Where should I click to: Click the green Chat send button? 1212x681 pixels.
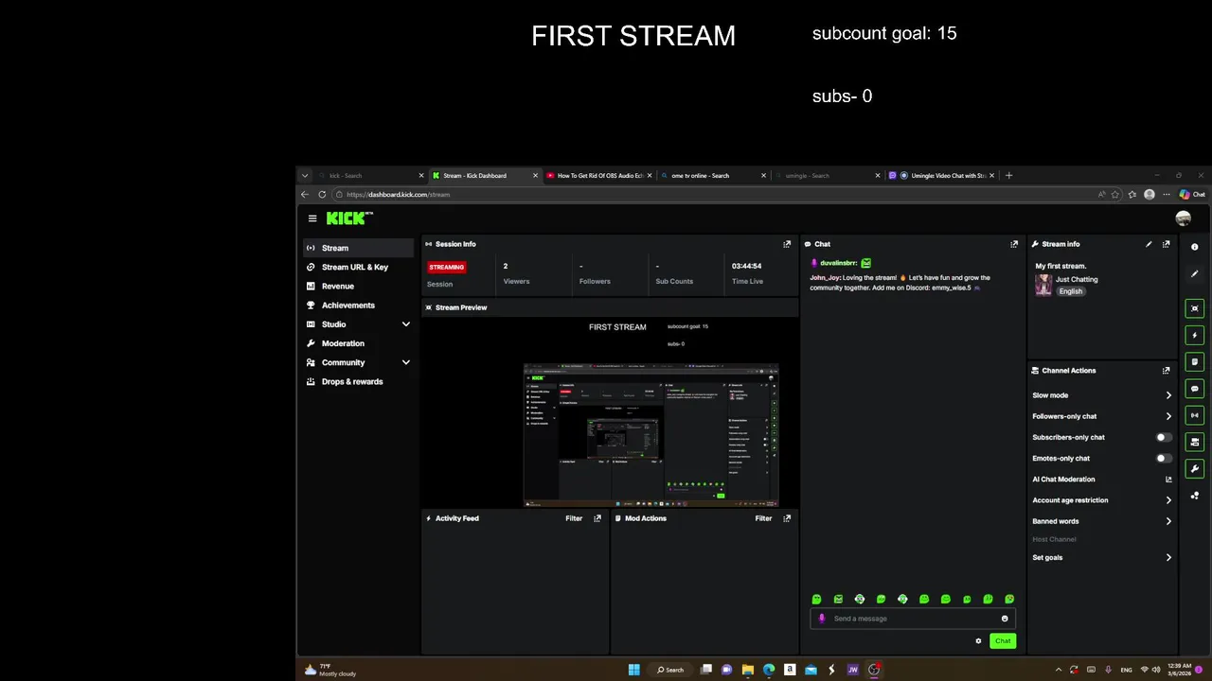tap(1003, 641)
